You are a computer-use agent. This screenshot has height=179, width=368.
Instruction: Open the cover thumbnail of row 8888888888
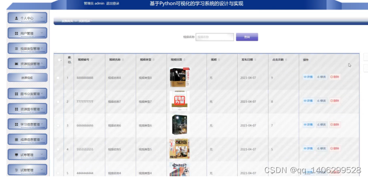(x=179, y=77)
